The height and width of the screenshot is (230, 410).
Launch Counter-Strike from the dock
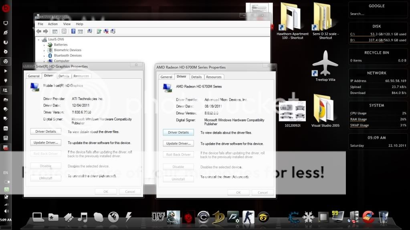click(x=248, y=216)
